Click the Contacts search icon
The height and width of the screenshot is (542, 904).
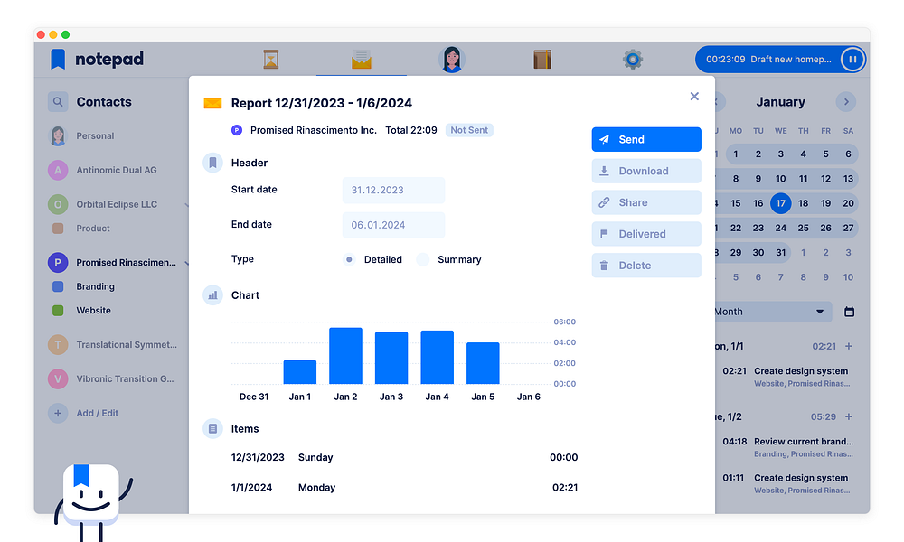coord(58,102)
